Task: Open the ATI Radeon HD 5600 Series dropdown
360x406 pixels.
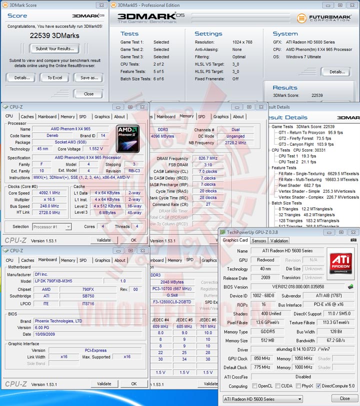Action: [263, 399]
